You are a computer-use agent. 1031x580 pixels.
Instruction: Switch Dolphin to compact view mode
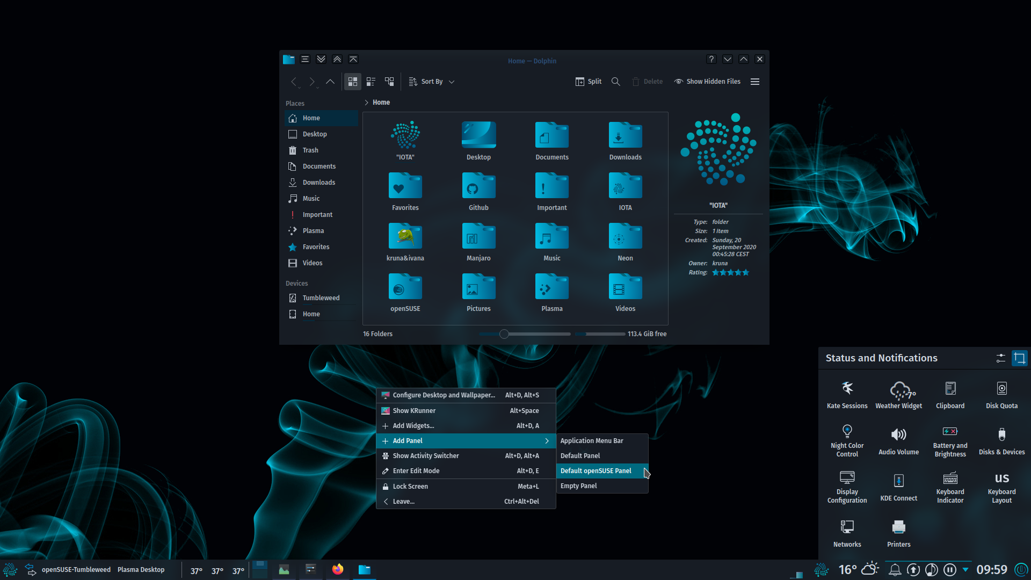tap(371, 82)
